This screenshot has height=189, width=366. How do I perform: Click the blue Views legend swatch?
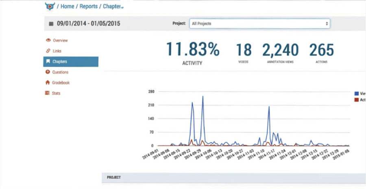[x=356, y=94]
